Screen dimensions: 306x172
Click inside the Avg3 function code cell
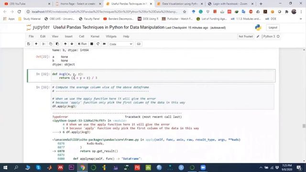click(x=163, y=76)
